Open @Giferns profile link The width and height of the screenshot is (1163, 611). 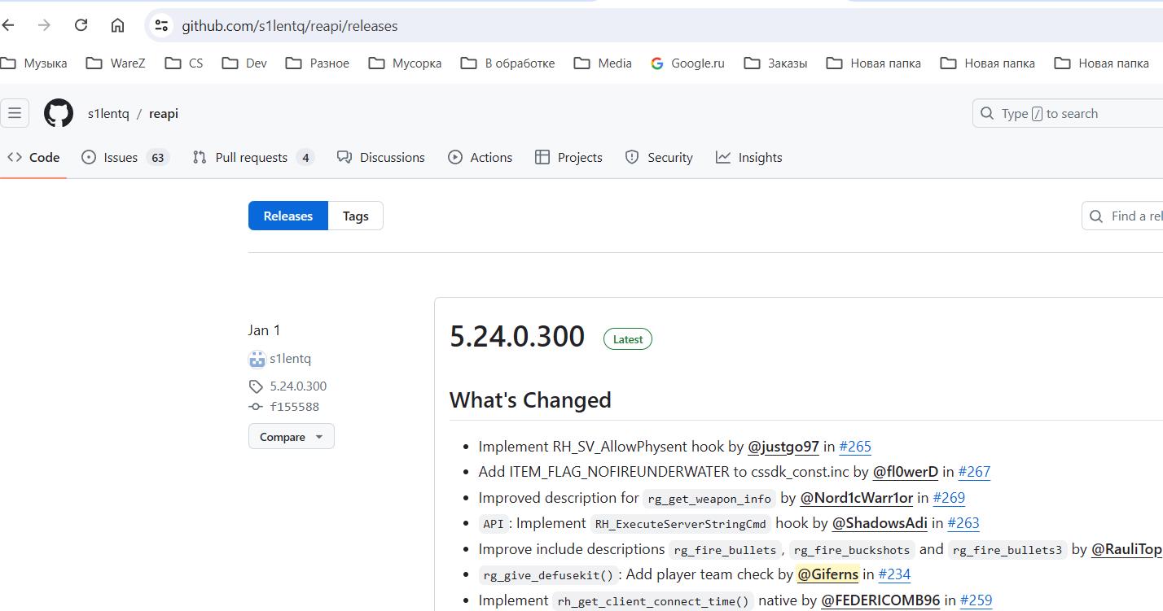827,574
